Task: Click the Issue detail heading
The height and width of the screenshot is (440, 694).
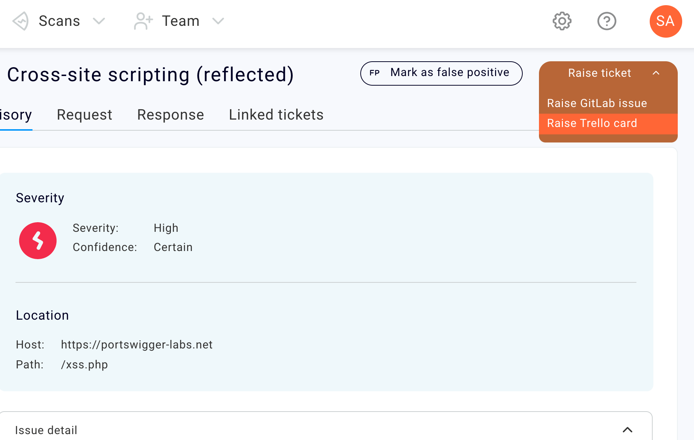Action: 46,430
